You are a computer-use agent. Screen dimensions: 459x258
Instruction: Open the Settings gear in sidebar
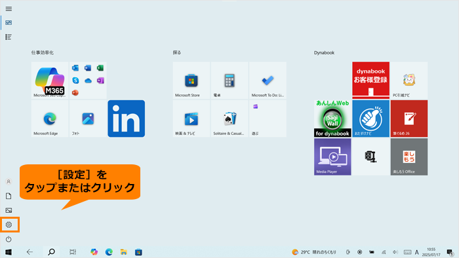point(9,225)
